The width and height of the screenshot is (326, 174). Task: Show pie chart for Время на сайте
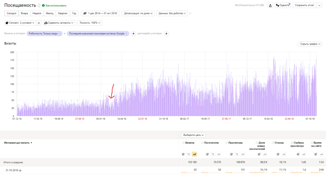pyautogui.click(x=316, y=154)
